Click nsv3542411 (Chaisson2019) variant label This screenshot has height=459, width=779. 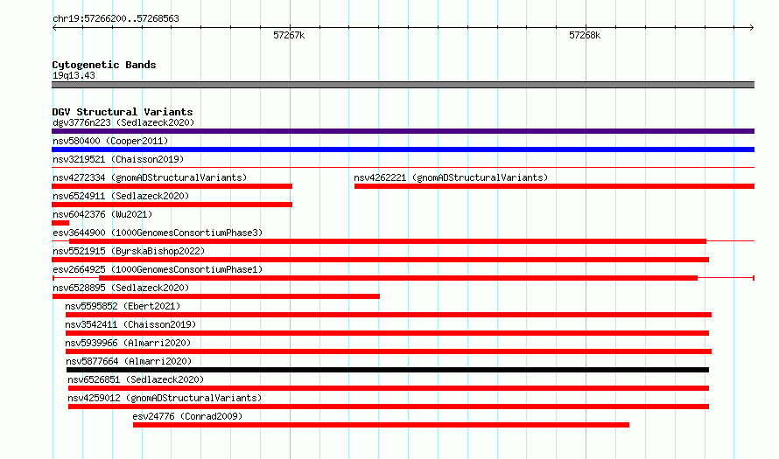point(130,324)
